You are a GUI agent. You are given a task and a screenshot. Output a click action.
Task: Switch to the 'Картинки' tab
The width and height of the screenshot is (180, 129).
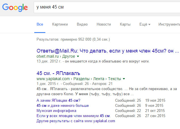tap(60, 24)
